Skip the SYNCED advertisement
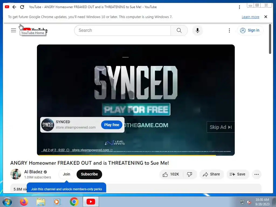 pyautogui.click(x=220, y=127)
